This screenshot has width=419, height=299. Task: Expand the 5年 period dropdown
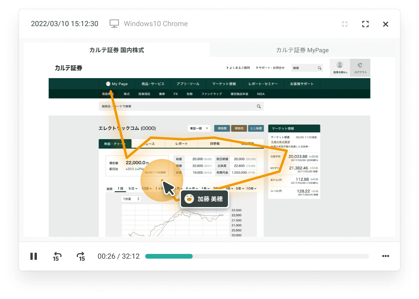(240, 189)
